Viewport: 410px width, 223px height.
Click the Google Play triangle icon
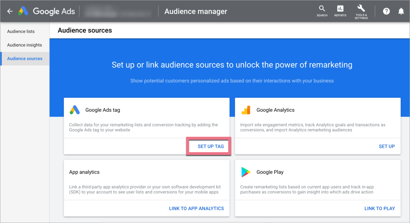click(x=246, y=172)
